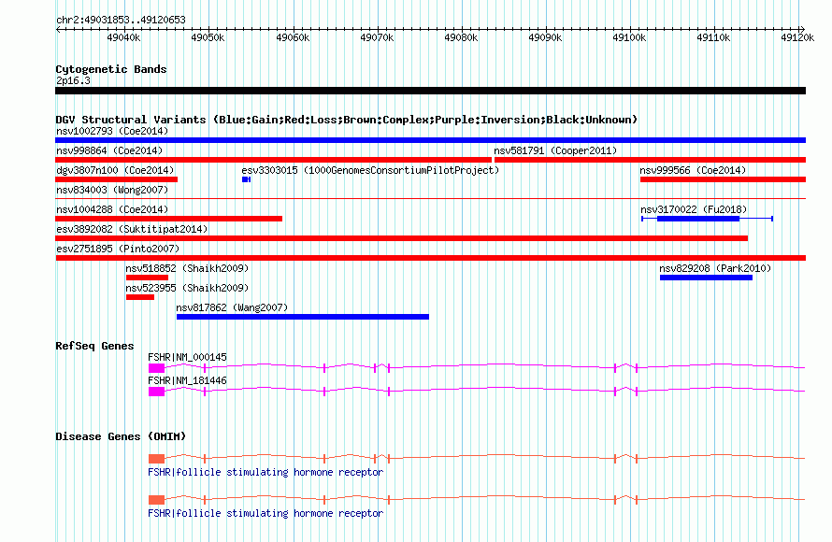Open first FSHR follicle stimulating hormone receptor link
This screenshot has height=542, width=832.
tap(265, 472)
